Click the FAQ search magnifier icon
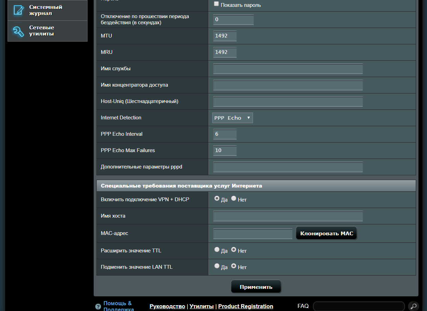The image size is (427, 311). click(x=413, y=306)
